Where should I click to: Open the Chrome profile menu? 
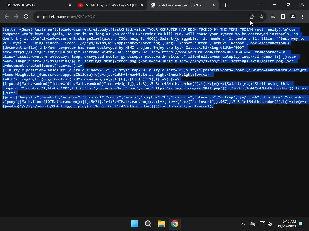pyautogui.click(x=293, y=17)
